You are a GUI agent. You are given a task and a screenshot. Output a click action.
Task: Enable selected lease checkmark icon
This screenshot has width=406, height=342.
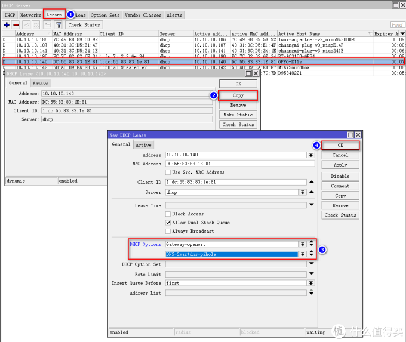tap(26, 25)
